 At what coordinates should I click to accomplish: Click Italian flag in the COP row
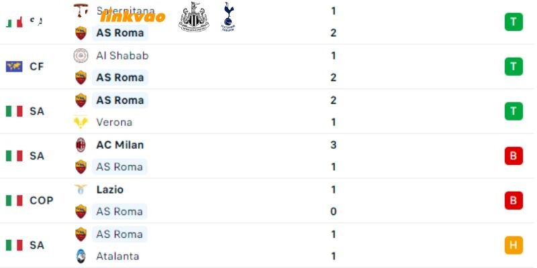[x=14, y=200]
